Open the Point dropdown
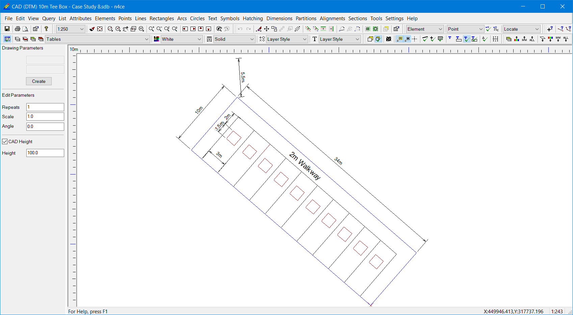This screenshot has height=315, width=573. pos(465,29)
